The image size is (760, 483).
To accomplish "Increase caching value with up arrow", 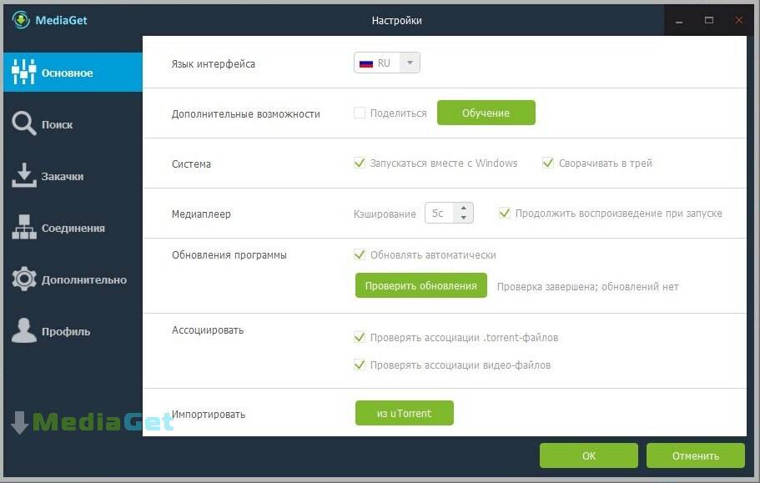I will click(x=464, y=209).
